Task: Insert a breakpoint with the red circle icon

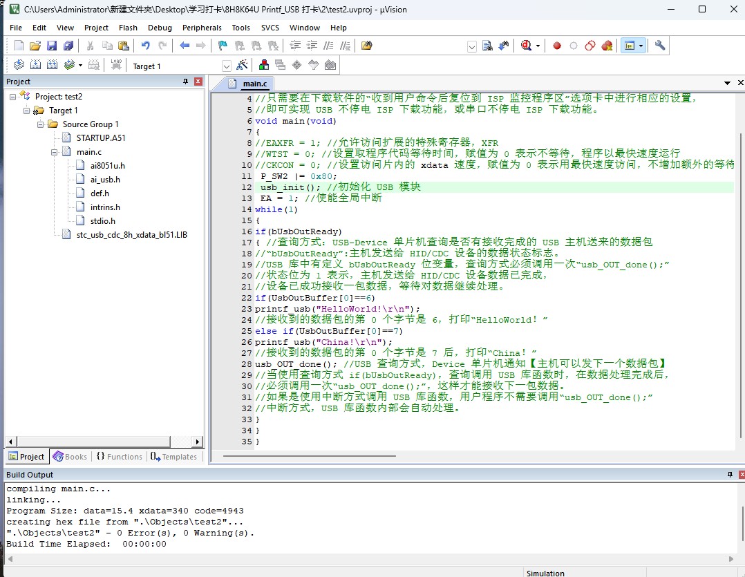Action: pos(557,46)
